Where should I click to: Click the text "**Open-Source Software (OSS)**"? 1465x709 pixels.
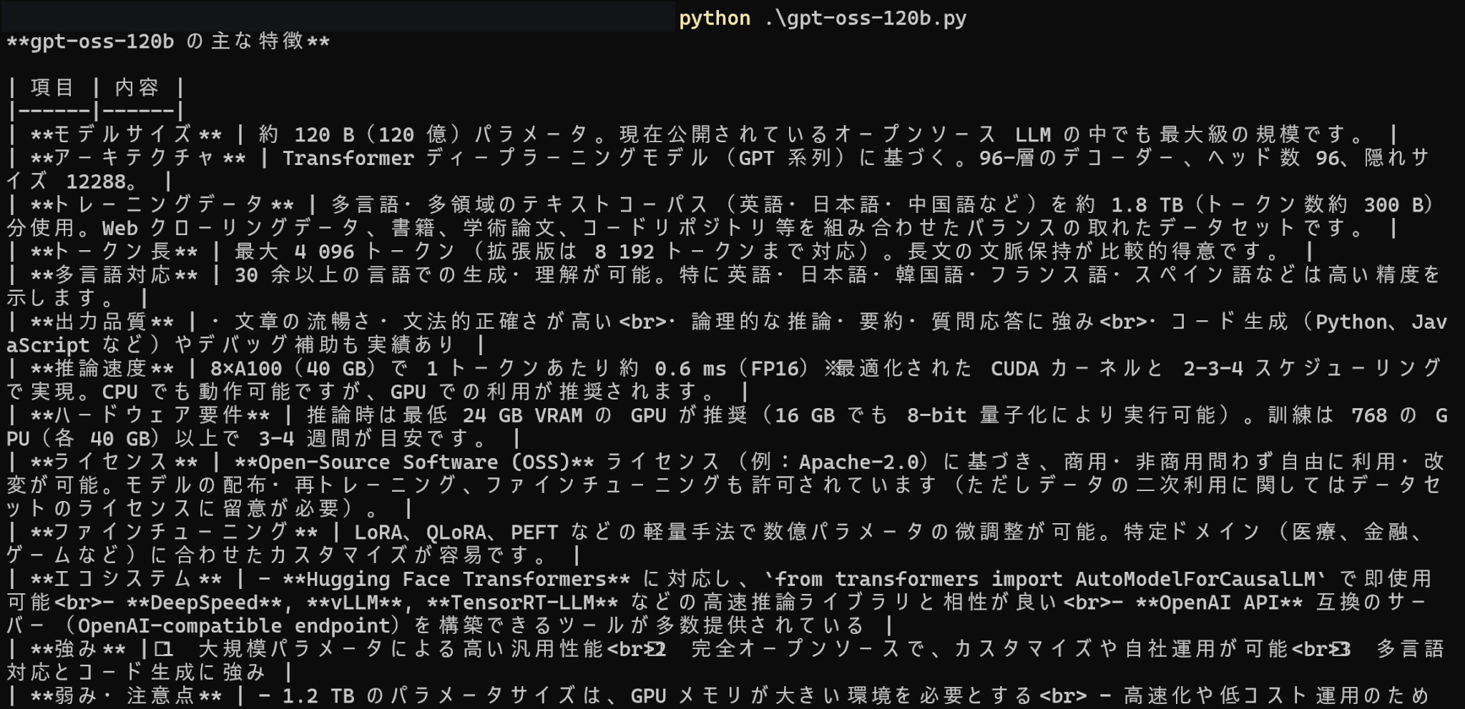414,462
